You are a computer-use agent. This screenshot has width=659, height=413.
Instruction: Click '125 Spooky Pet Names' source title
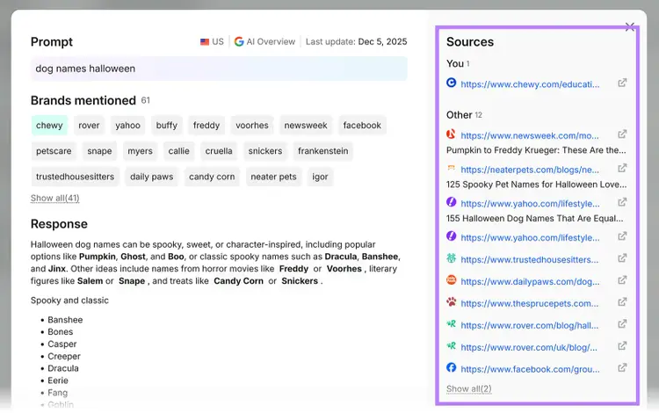pos(536,184)
